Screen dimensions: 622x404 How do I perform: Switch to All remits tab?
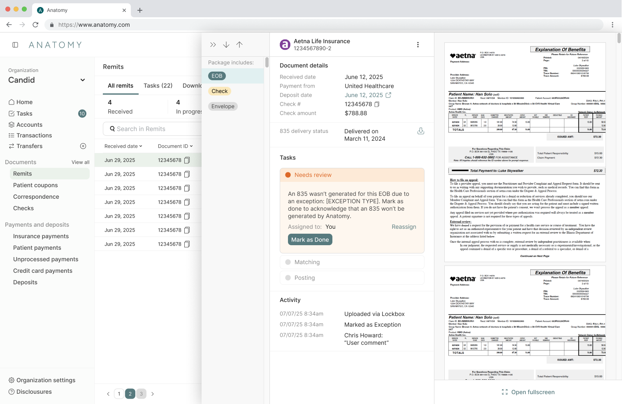[121, 86]
